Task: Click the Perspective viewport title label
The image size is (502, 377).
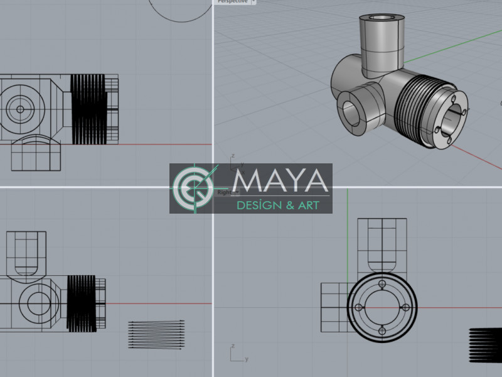Action: tap(232, 2)
